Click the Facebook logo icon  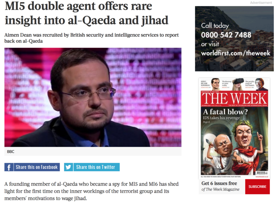point(9,167)
